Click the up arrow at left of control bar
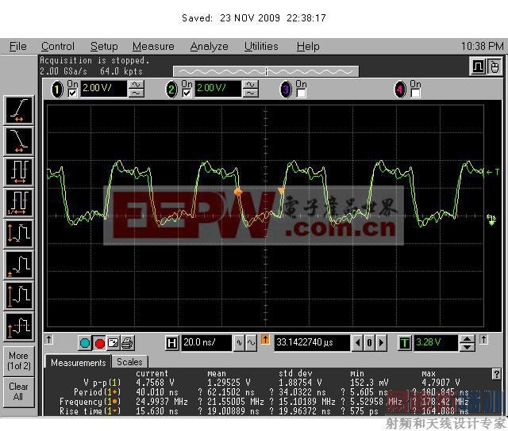Screen dimensions: 508x431 [x=48, y=340]
